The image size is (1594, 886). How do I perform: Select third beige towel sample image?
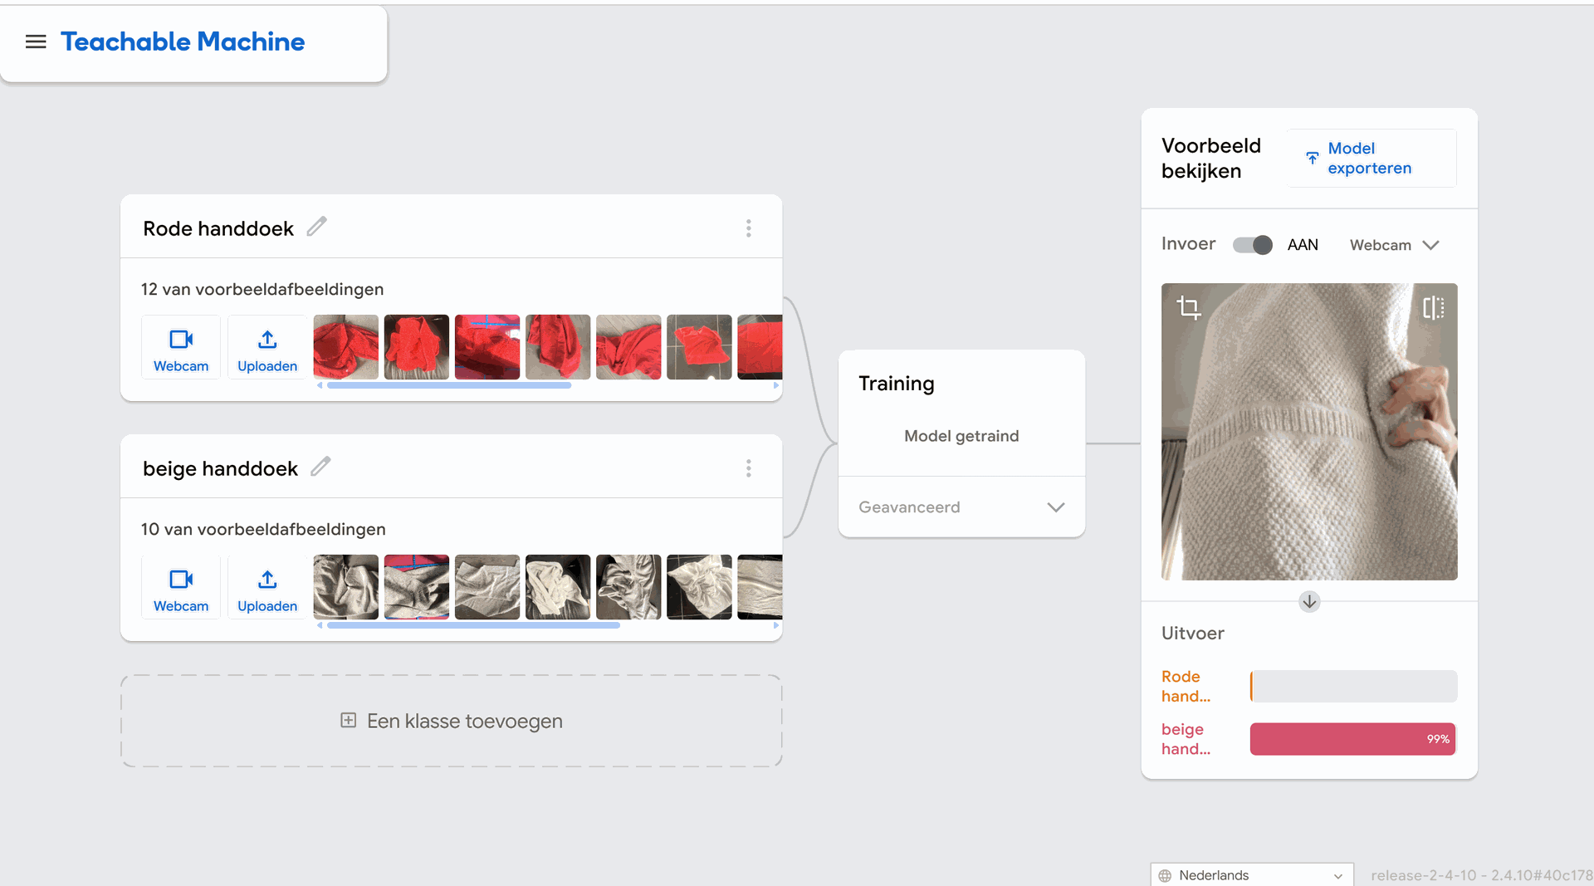click(x=487, y=587)
